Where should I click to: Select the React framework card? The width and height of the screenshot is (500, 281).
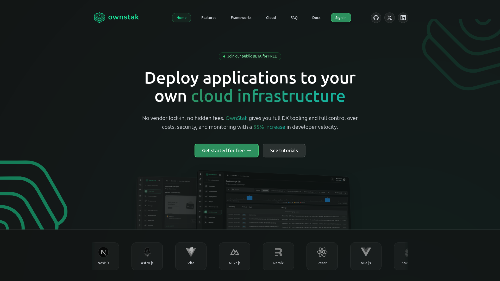click(322, 256)
